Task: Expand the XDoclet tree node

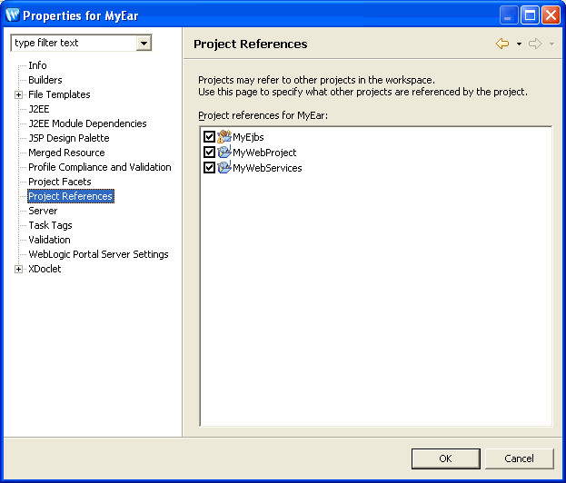Action: coord(18,269)
